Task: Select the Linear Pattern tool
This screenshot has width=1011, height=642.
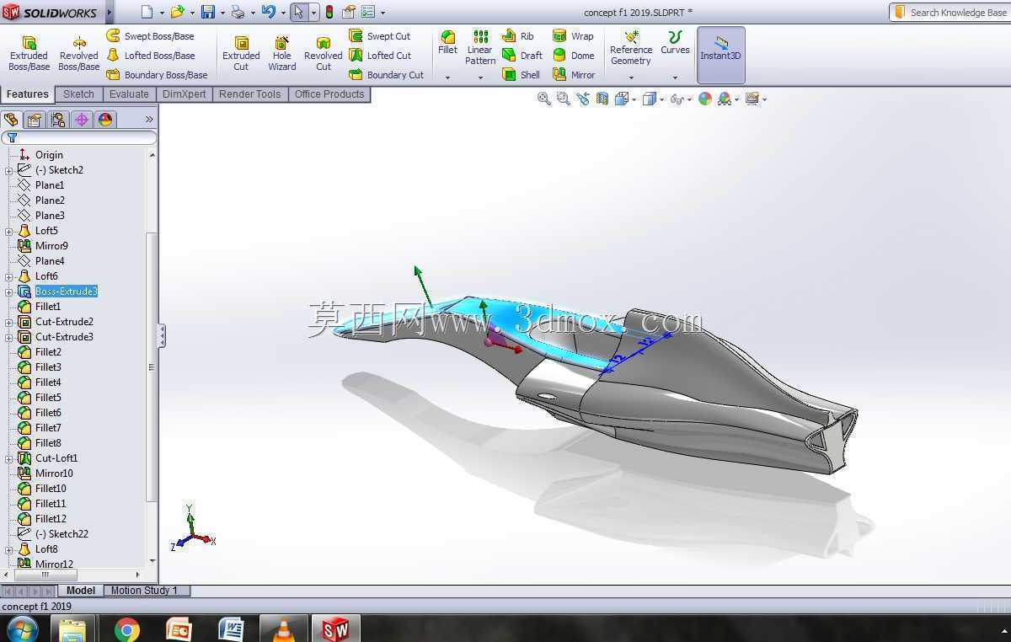Action: pos(480,47)
